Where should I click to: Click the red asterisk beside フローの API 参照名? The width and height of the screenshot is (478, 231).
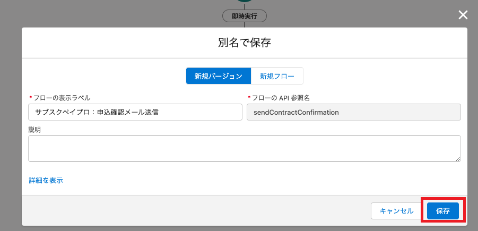249,98
